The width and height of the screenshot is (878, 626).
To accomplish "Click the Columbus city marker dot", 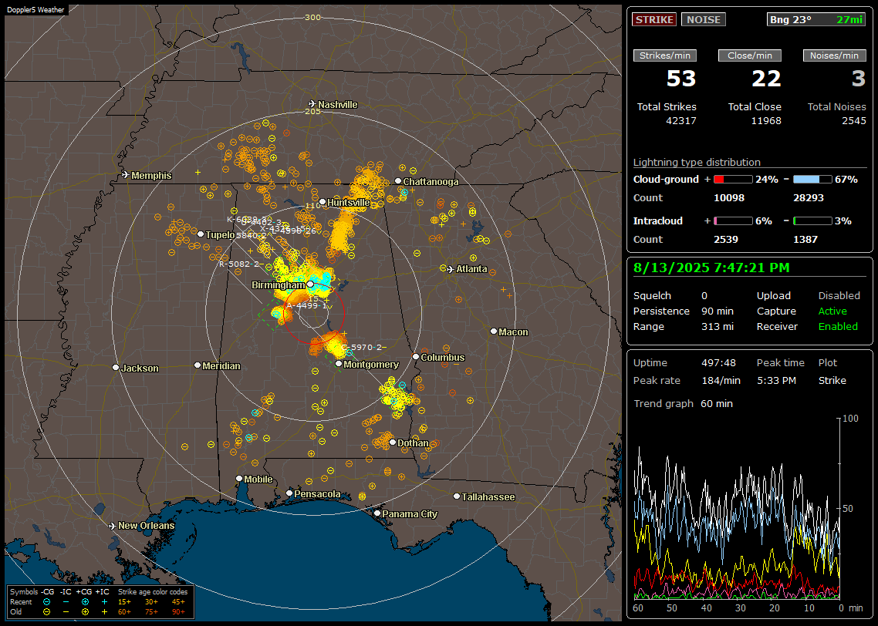I will (416, 357).
